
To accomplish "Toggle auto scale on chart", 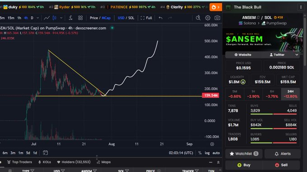I will coord(216,153).
